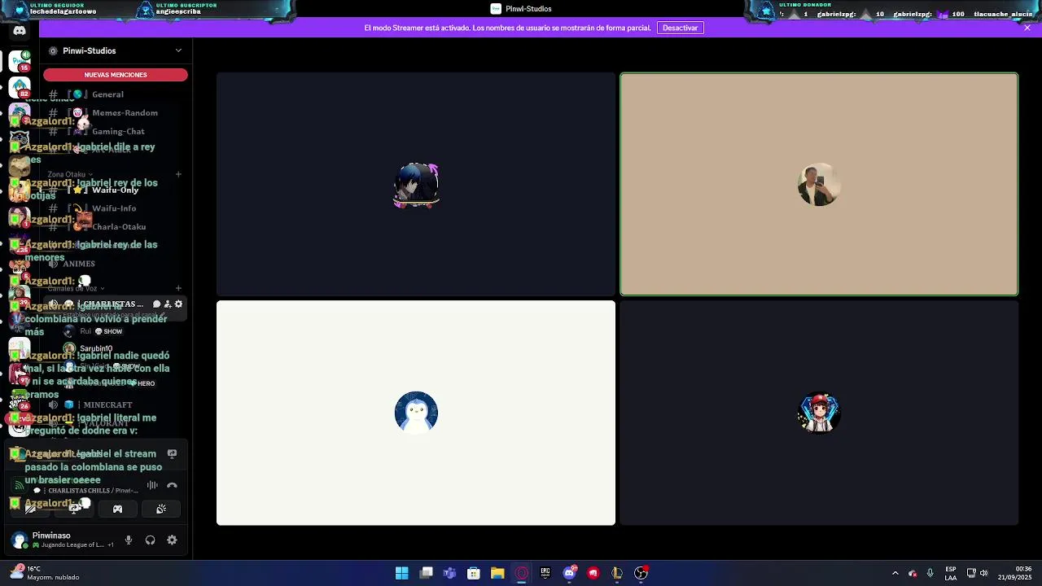Open Discord direct messages home icon
The width and height of the screenshot is (1042, 586).
coord(20,31)
